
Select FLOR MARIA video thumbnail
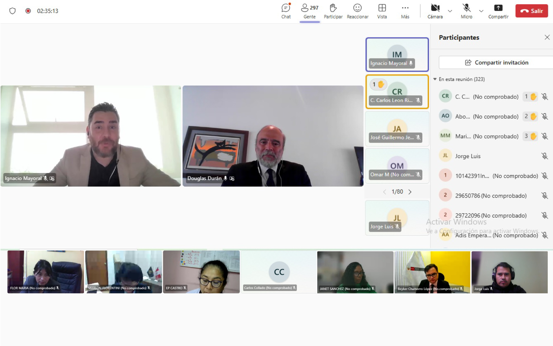click(46, 272)
